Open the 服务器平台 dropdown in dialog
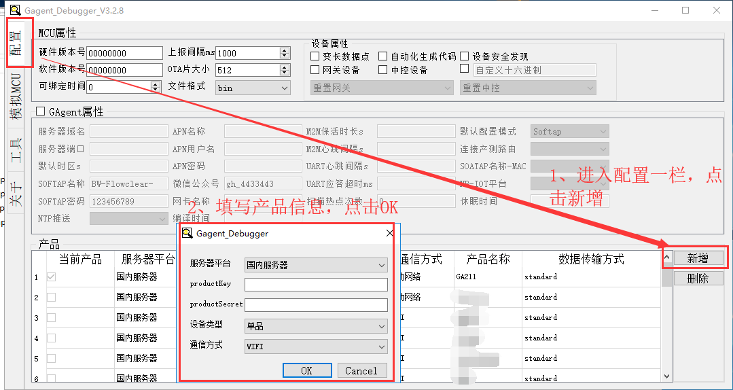 tap(316, 265)
